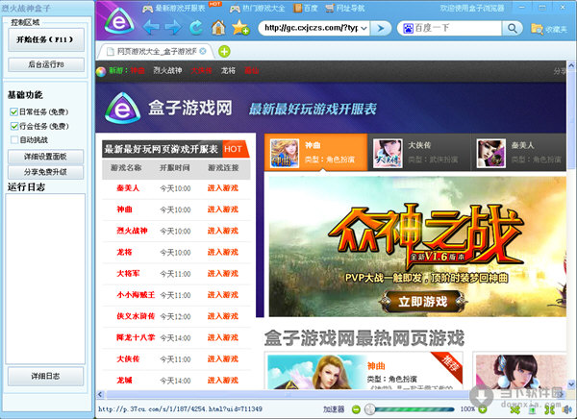Viewport: 577px width, 419px height.
Task: Click the browser back arrow
Action: 151,28
